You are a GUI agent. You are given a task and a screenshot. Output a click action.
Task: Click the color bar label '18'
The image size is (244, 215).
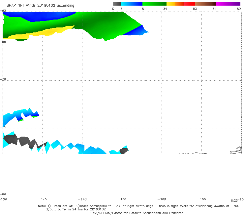click(142, 9)
